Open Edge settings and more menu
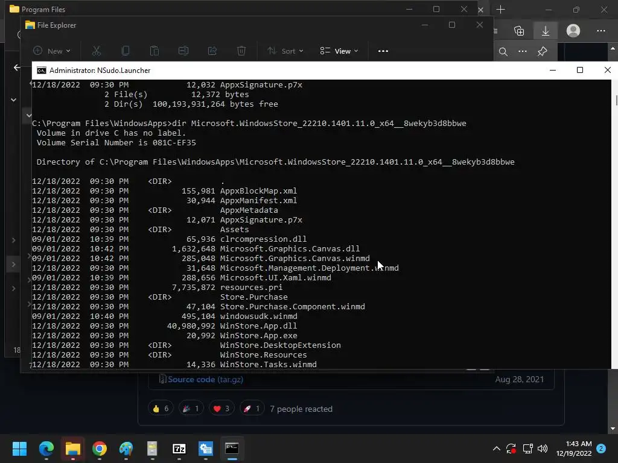 coord(600,31)
